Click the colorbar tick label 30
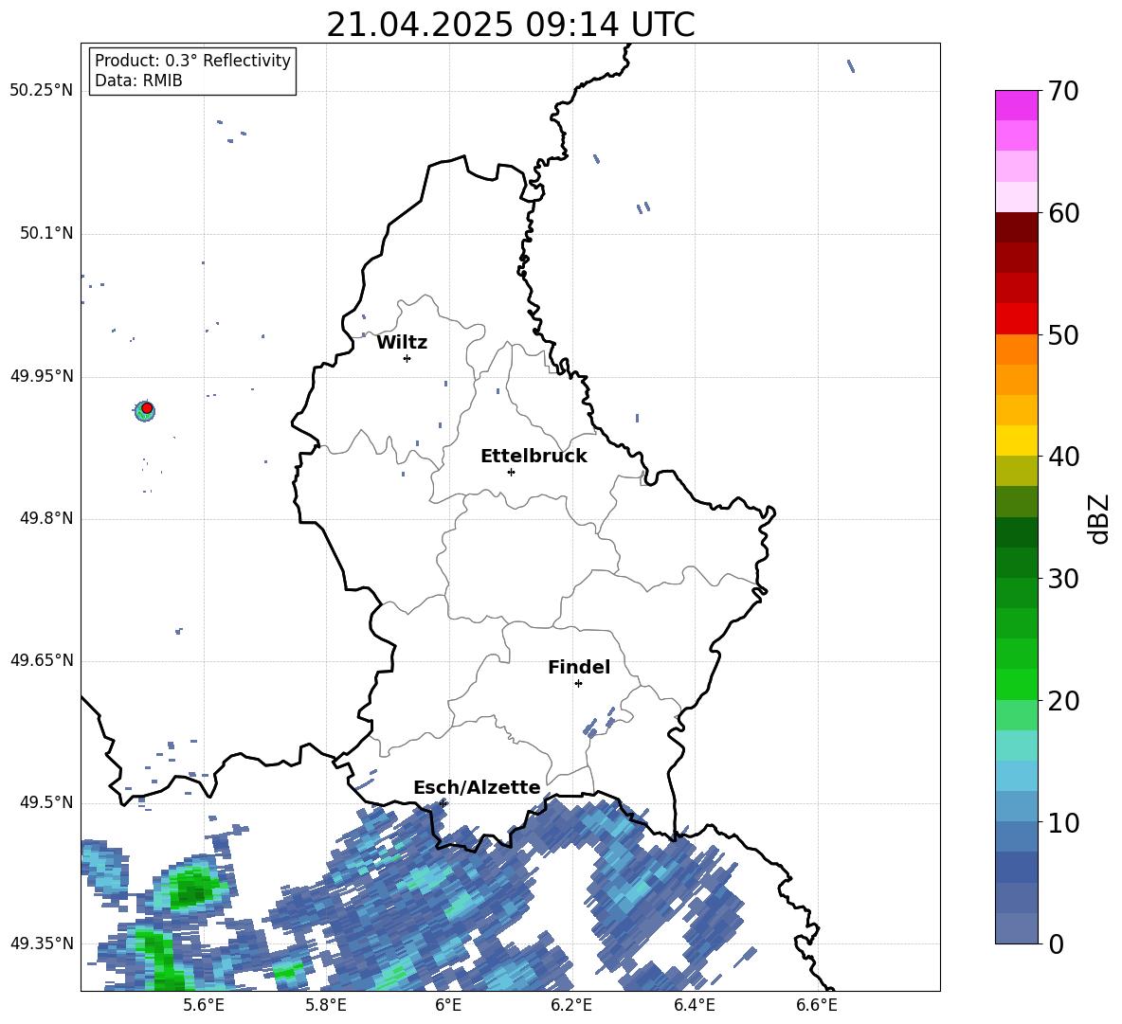This screenshot has width=1122, height=1024. coord(1063,579)
